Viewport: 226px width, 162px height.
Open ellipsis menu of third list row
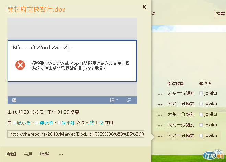point(160,115)
